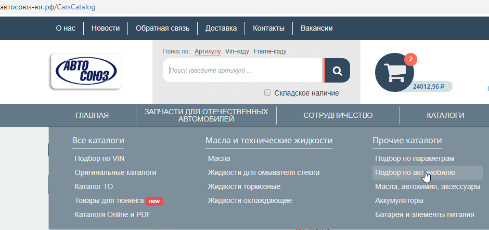Choose Подбор по VIN entry

point(99,158)
